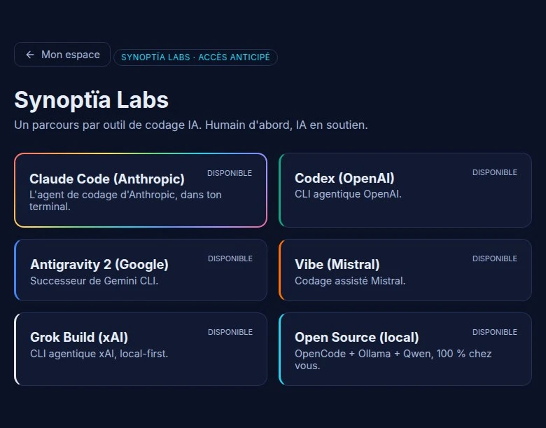The image size is (546, 428).
Task: Click the description "CLI agentique OpenAI."
Action: pyautogui.click(x=348, y=194)
